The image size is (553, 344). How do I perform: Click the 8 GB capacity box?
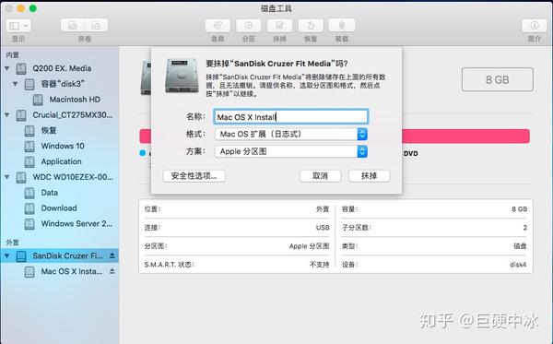point(498,79)
